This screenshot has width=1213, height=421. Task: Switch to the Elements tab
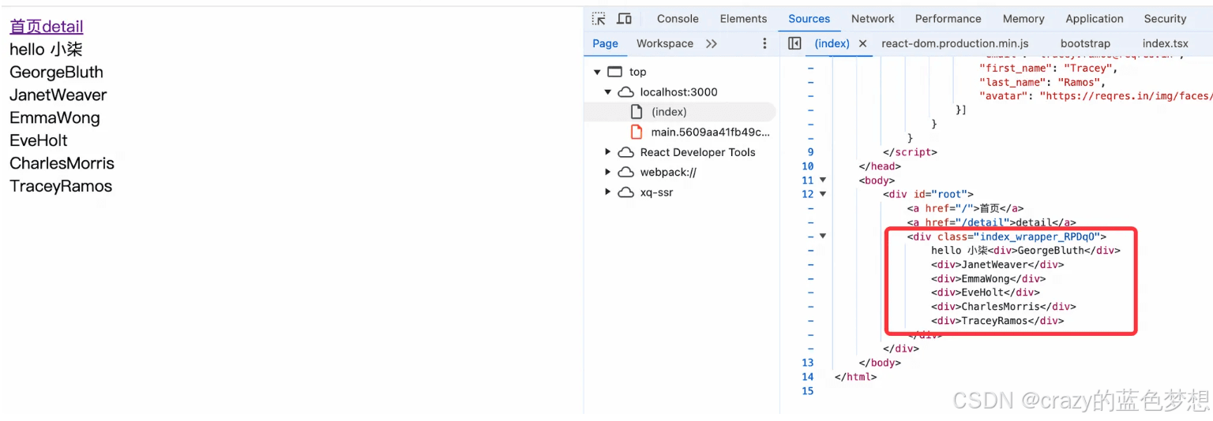(x=743, y=19)
